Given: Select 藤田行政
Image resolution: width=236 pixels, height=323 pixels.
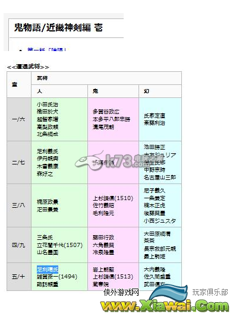Looking at the screenshot, I should 103,237.
